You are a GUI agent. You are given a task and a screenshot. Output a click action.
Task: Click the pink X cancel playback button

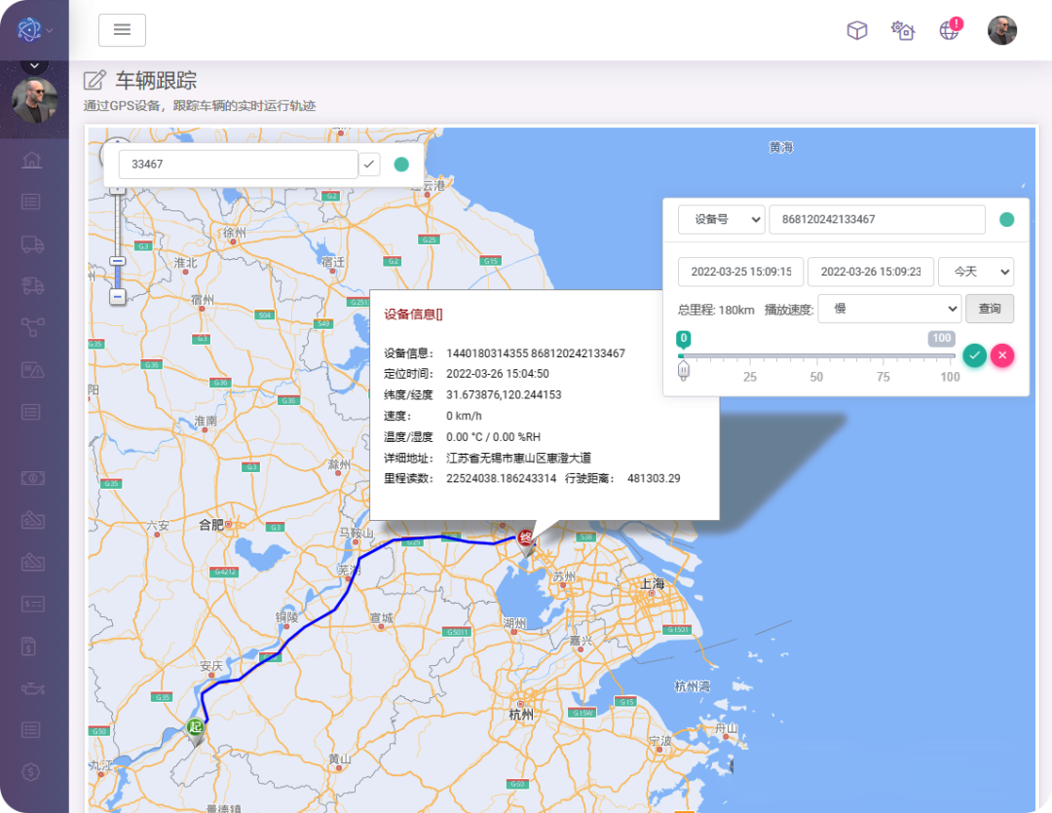pyautogui.click(x=1002, y=355)
